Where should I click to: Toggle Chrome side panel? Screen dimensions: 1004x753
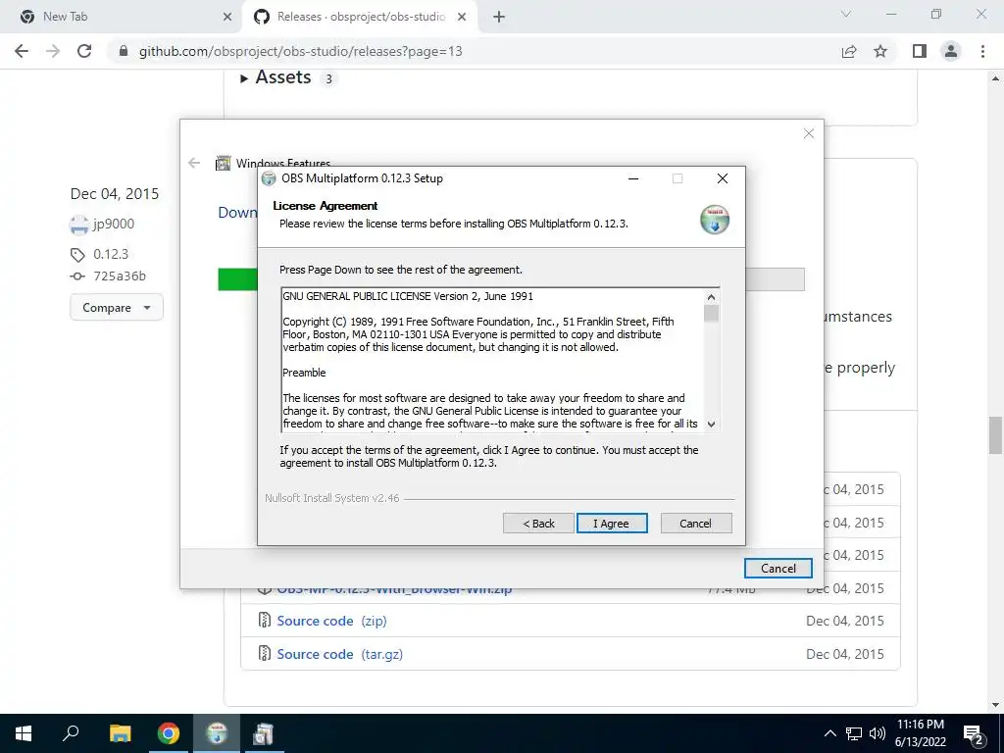tap(920, 51)
